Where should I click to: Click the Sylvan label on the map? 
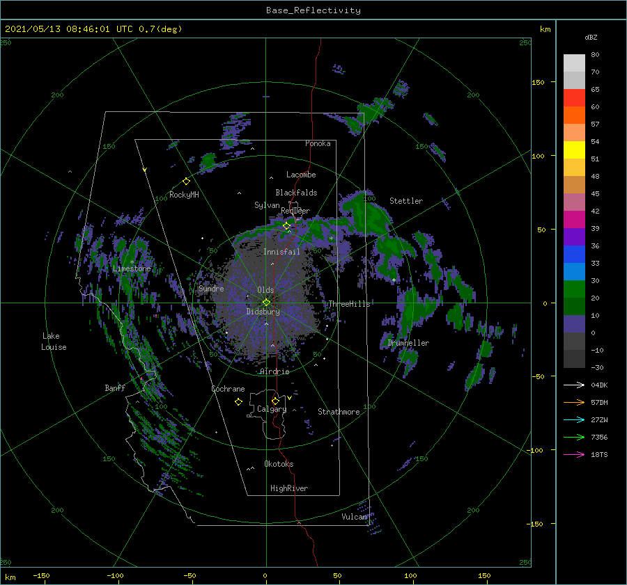click(x=267, y=205)
